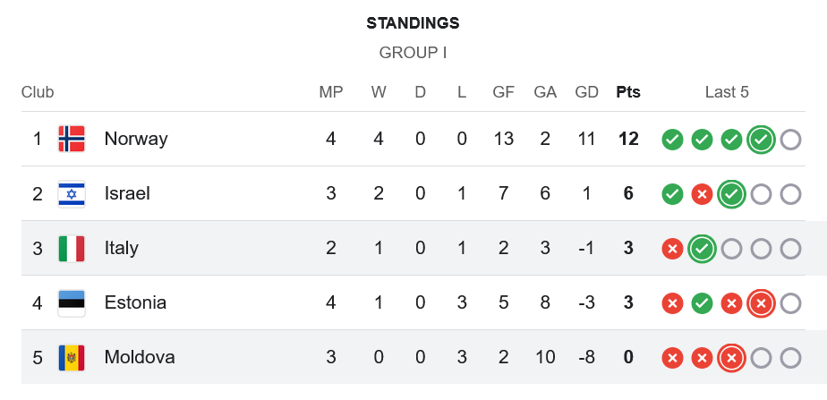Image resolution: width=827 pixels, height=400 pixels.
Task: Click Estonia's flag icon
Action: click(x=72, y=302)
